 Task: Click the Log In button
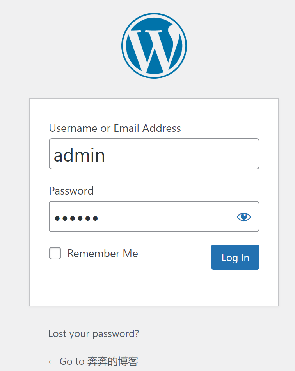[x=235, y=257]
